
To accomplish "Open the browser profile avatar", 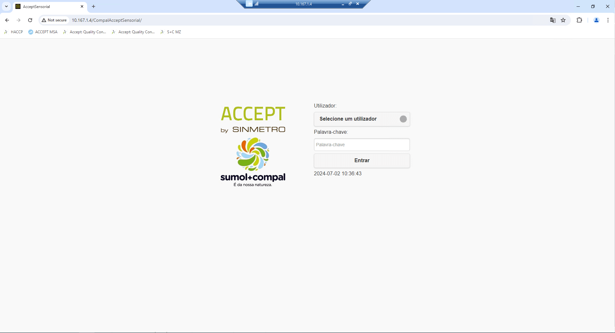I will tap(596, 20).
